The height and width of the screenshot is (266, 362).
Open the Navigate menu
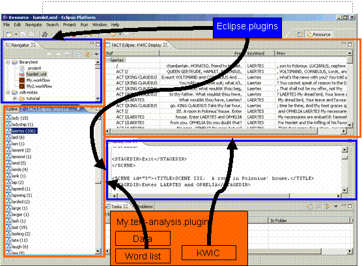tap(33, 25)
